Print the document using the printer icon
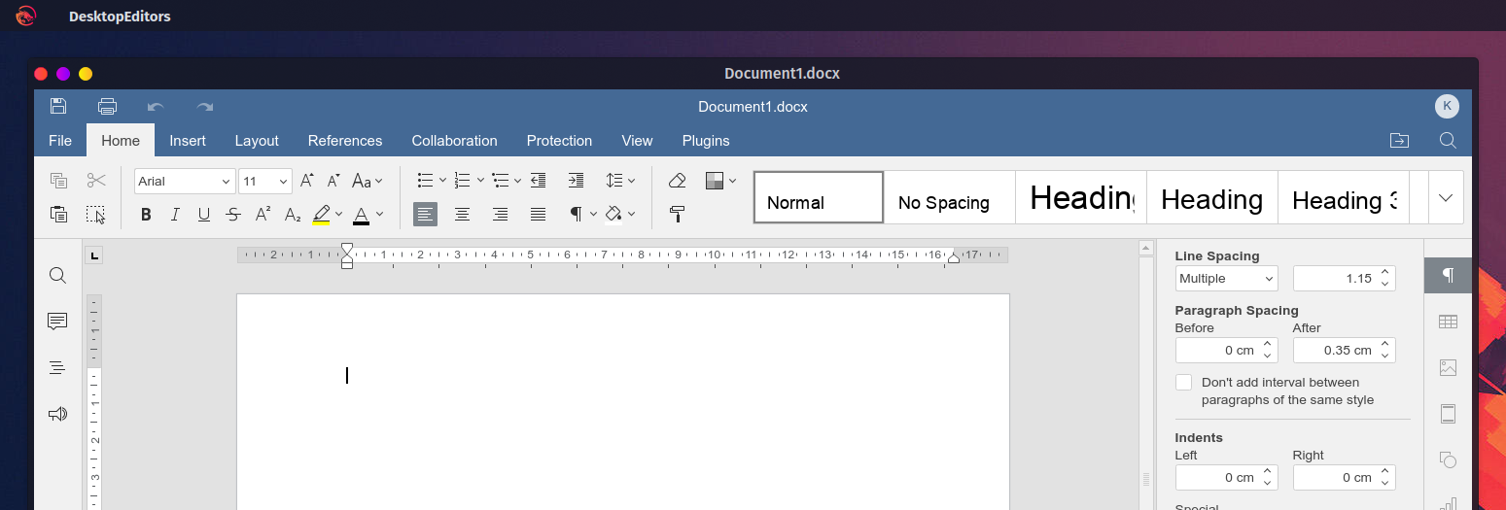Viewport: 1506px width, 510px height. 107,107
